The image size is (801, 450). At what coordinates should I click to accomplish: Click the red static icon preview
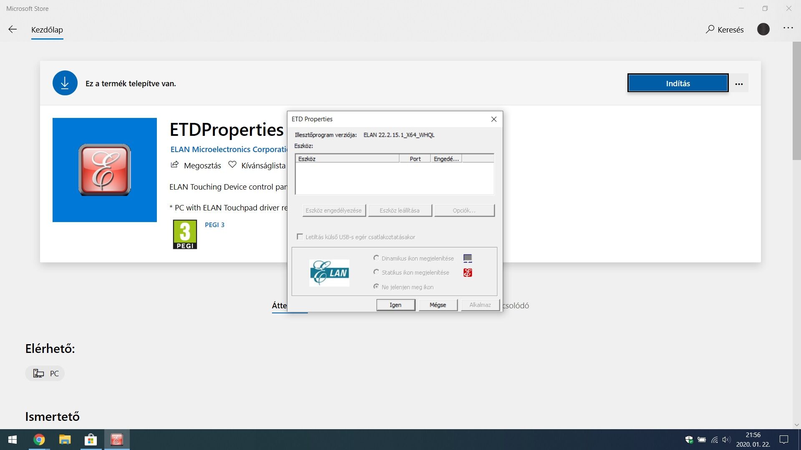[x=468, y=272]
